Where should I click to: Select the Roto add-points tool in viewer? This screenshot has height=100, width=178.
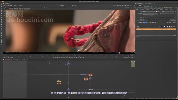(4, 14)
